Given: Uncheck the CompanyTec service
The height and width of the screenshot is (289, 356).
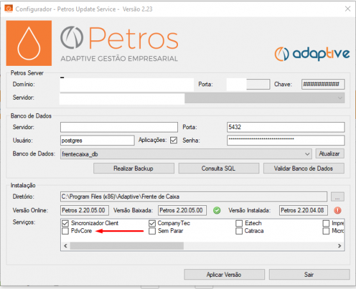Looking at the screenshot, I should point(152,223).
